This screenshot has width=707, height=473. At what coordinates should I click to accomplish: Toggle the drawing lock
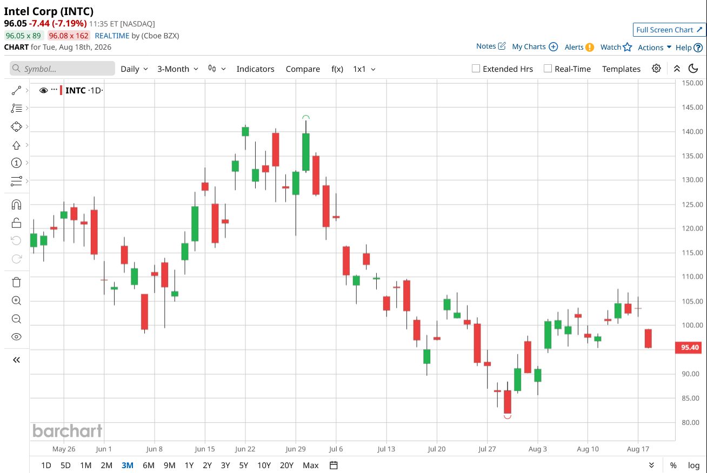pos(16,222)
